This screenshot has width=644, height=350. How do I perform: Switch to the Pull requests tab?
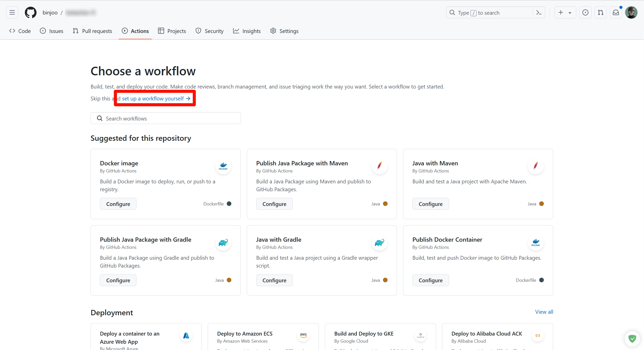pyautogui.click(x=92, y=31)
